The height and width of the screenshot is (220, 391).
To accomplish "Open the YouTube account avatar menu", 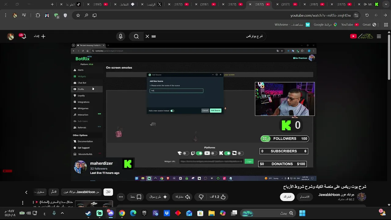I will coord(11,36).
